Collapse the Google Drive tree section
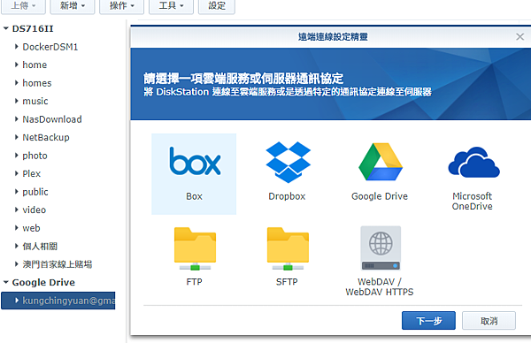531x343 pixels. tap(6, 282)
